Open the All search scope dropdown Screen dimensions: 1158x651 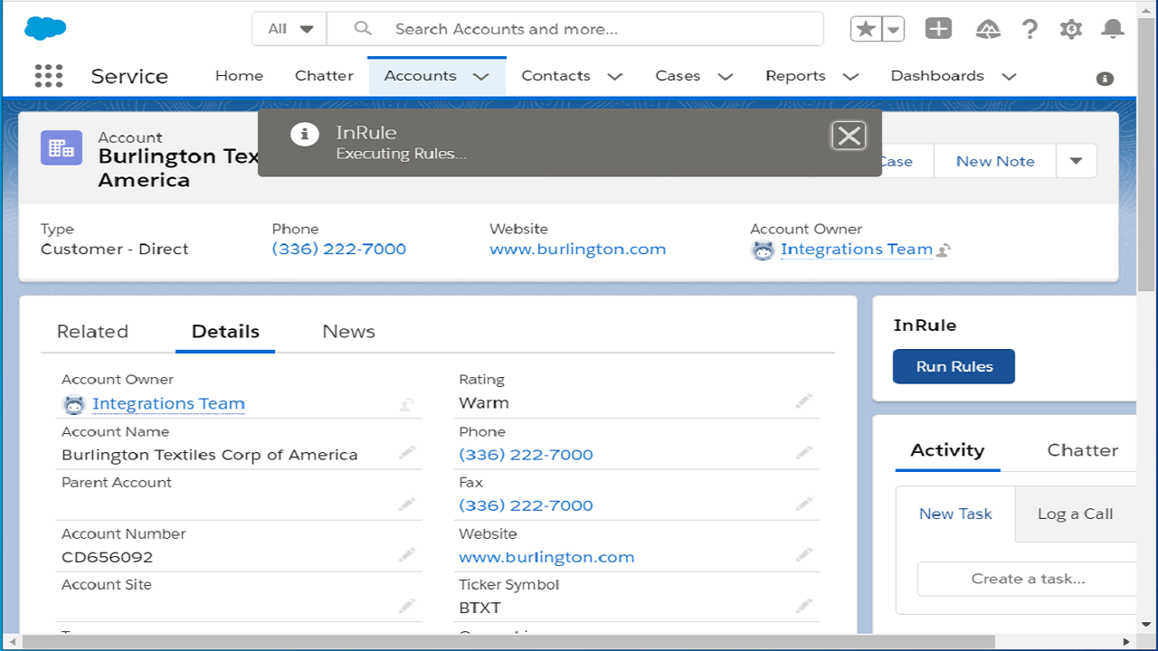[289, 29]
